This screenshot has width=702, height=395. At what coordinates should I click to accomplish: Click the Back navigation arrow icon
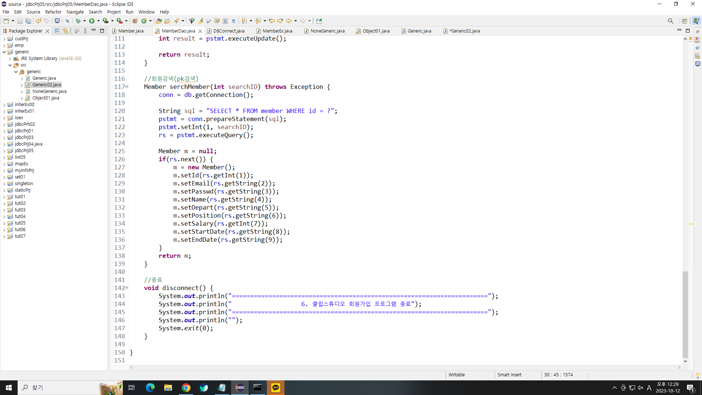pyautogui.click(x=289, y=21)
